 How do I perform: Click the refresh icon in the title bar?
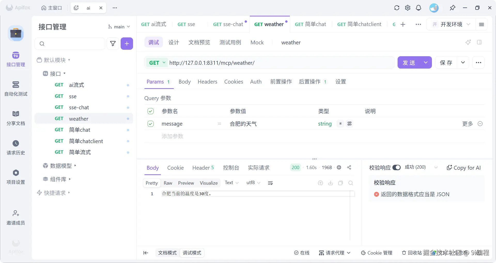[397, 8]
